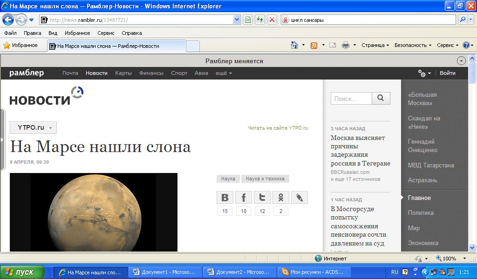Click the Войти login link
Viewport: 477px width, 279px height.
tap(448, 73)
